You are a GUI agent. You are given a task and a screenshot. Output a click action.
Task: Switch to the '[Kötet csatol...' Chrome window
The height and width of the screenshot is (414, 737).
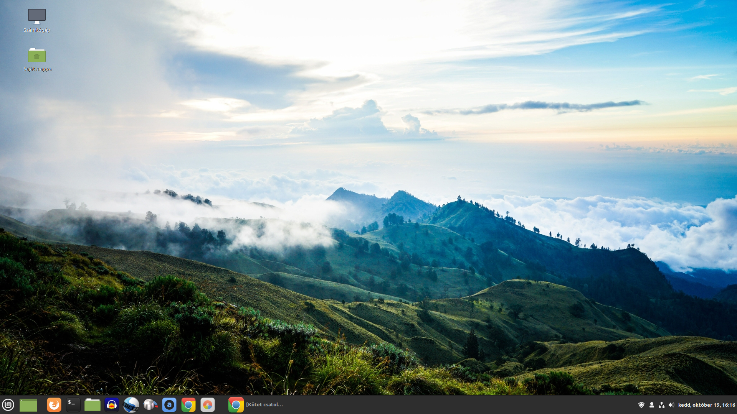(256, 405)
